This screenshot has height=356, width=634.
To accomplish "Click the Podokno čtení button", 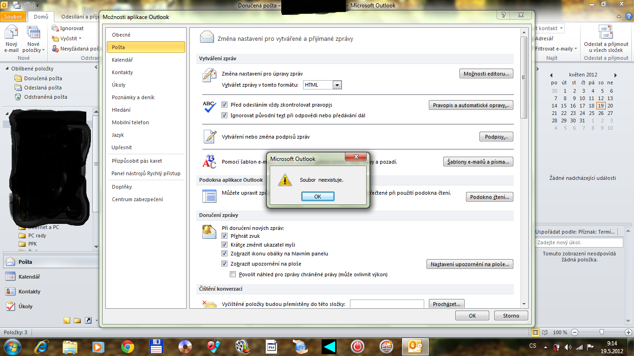I will click(x=490, y=197).
